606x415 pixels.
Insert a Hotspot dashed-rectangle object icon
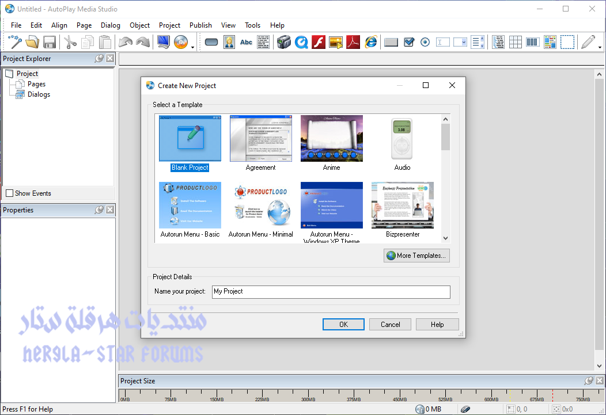point(567,41)
